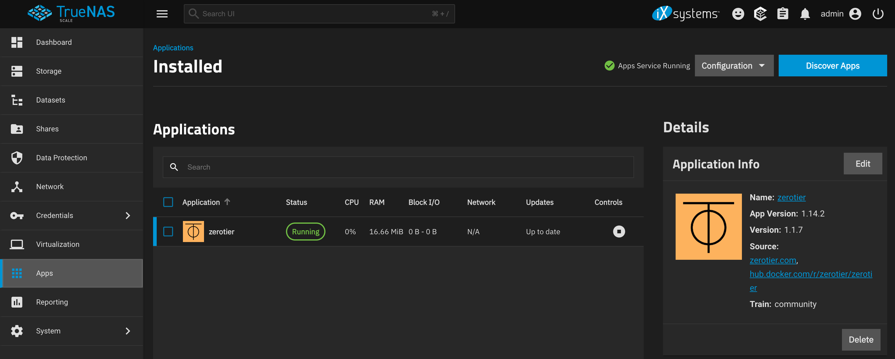Check the zerotier row checkbox
Image resolution: width=895 pixels, height=359 pixels.
pyautogui.click(x=168, y=232)
